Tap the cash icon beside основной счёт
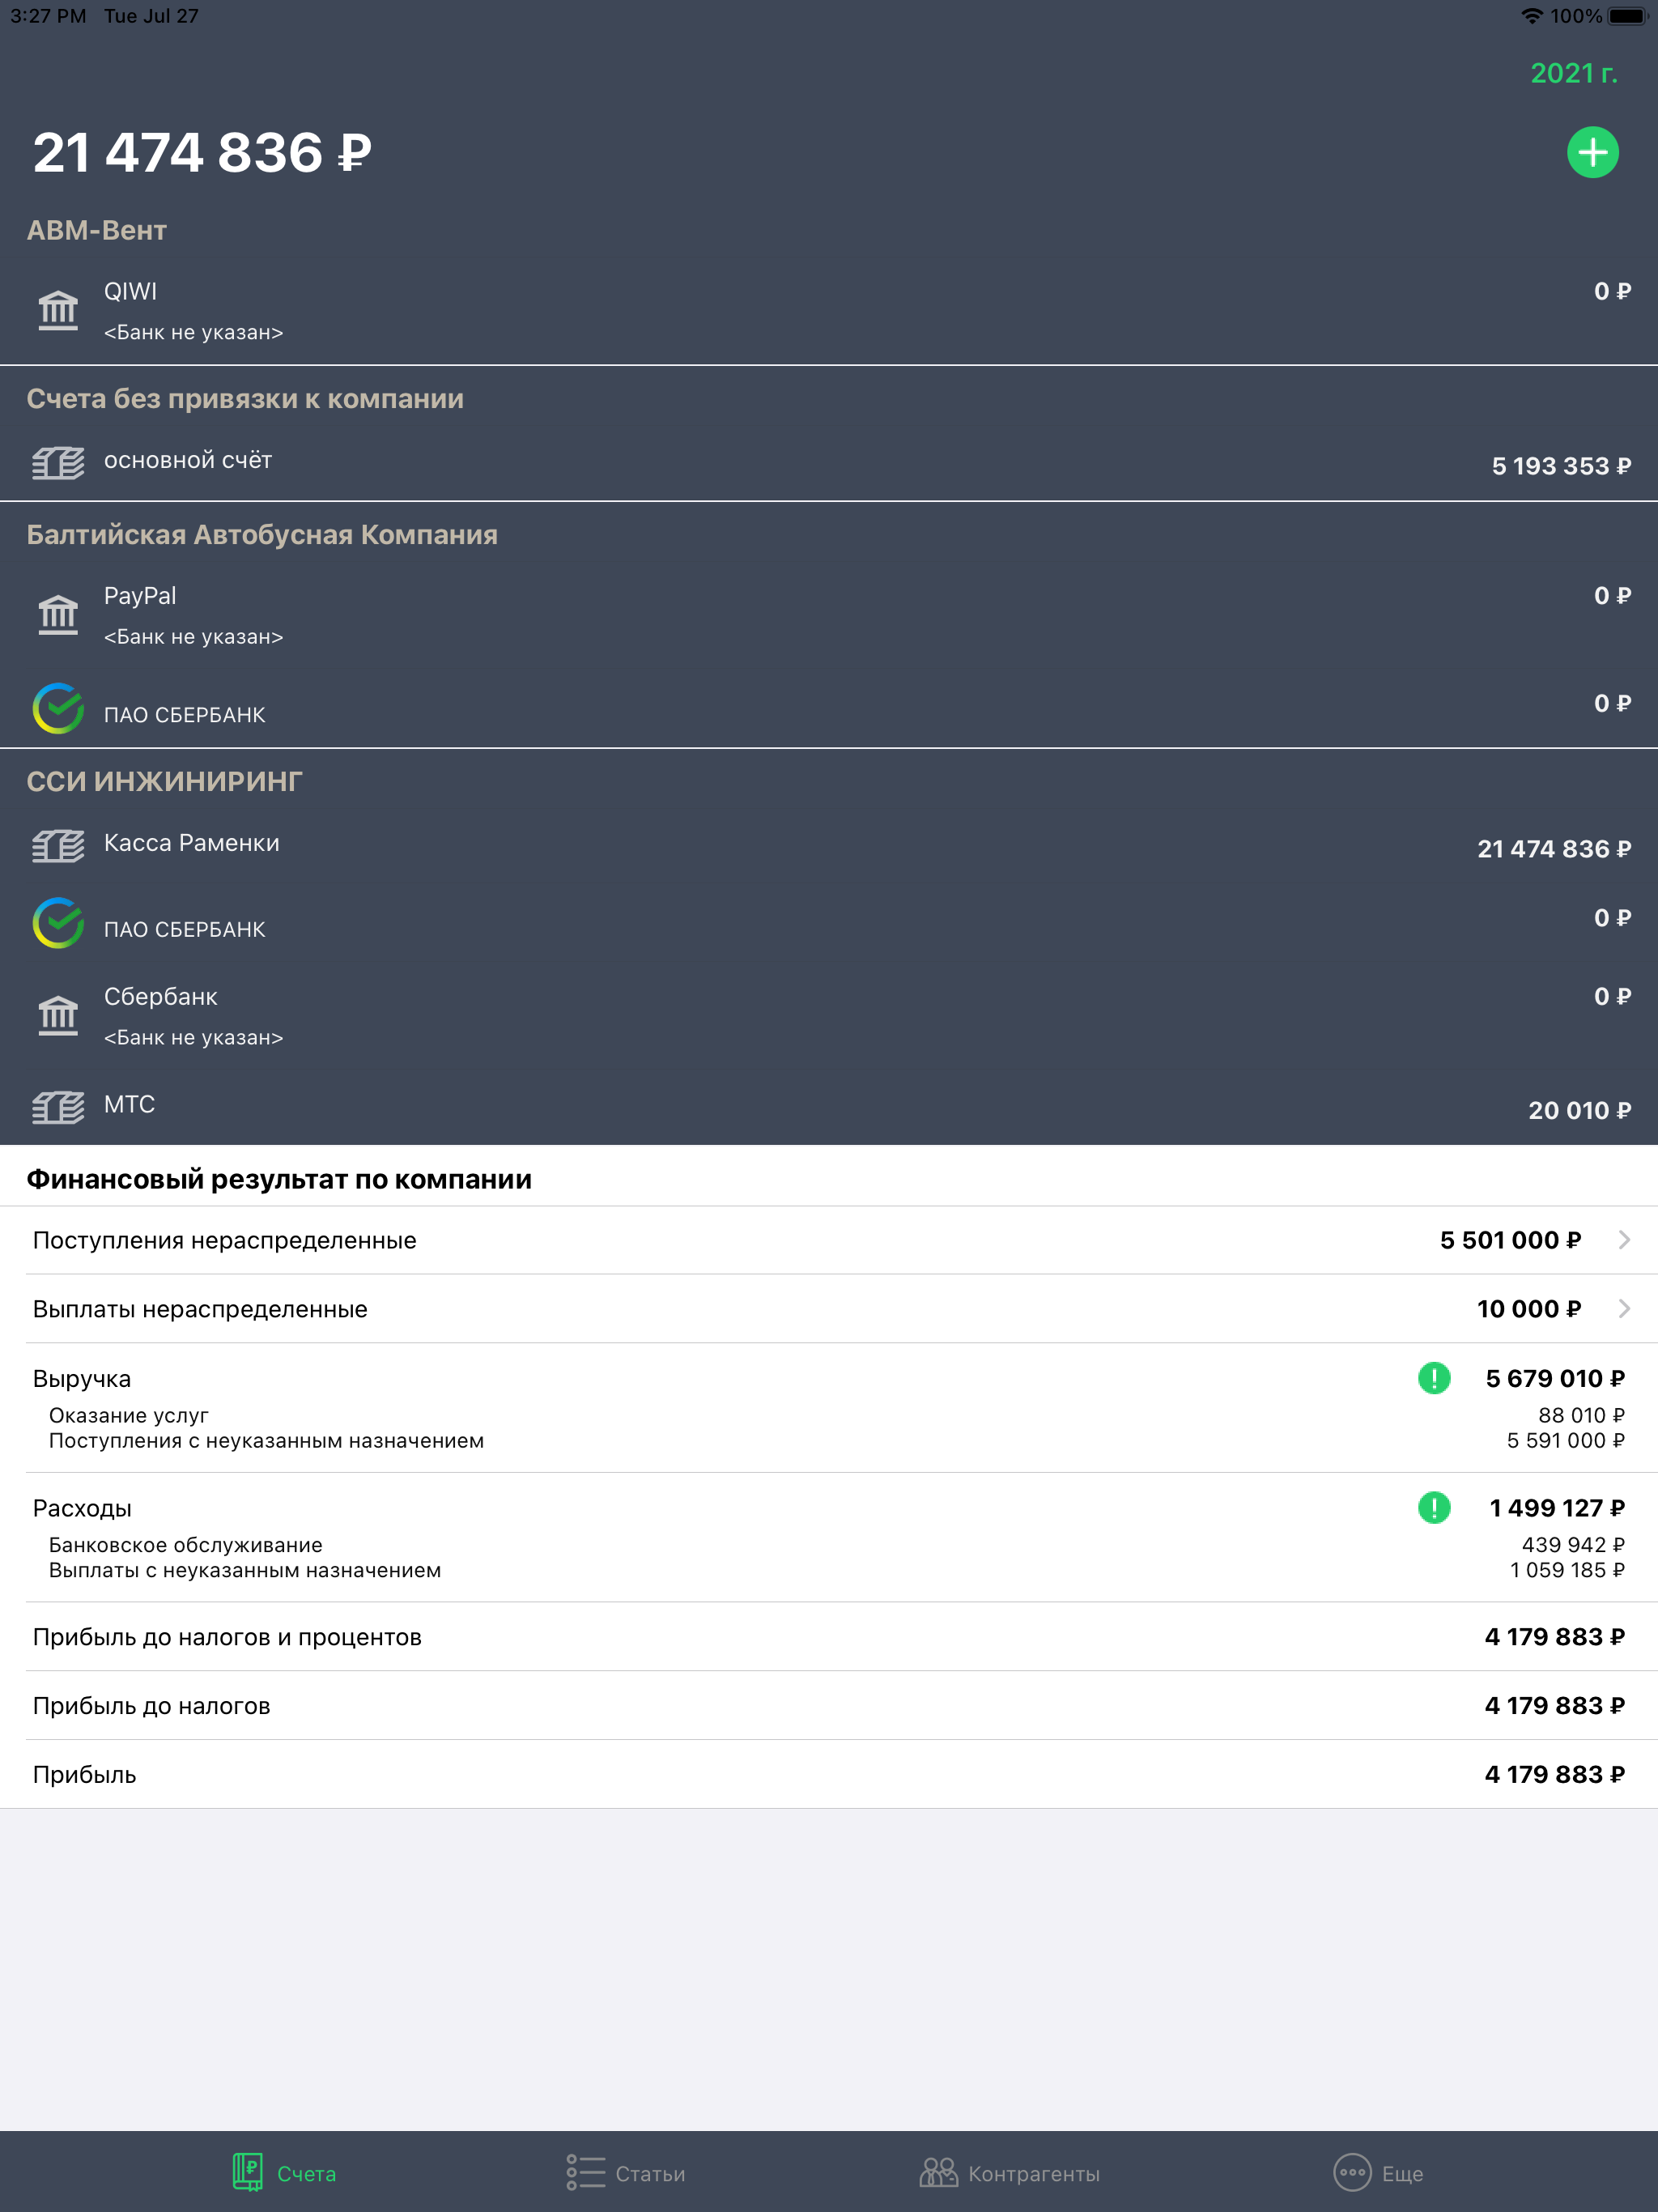This screenshot has height=2212, width=1658. [x=58, y=463]
